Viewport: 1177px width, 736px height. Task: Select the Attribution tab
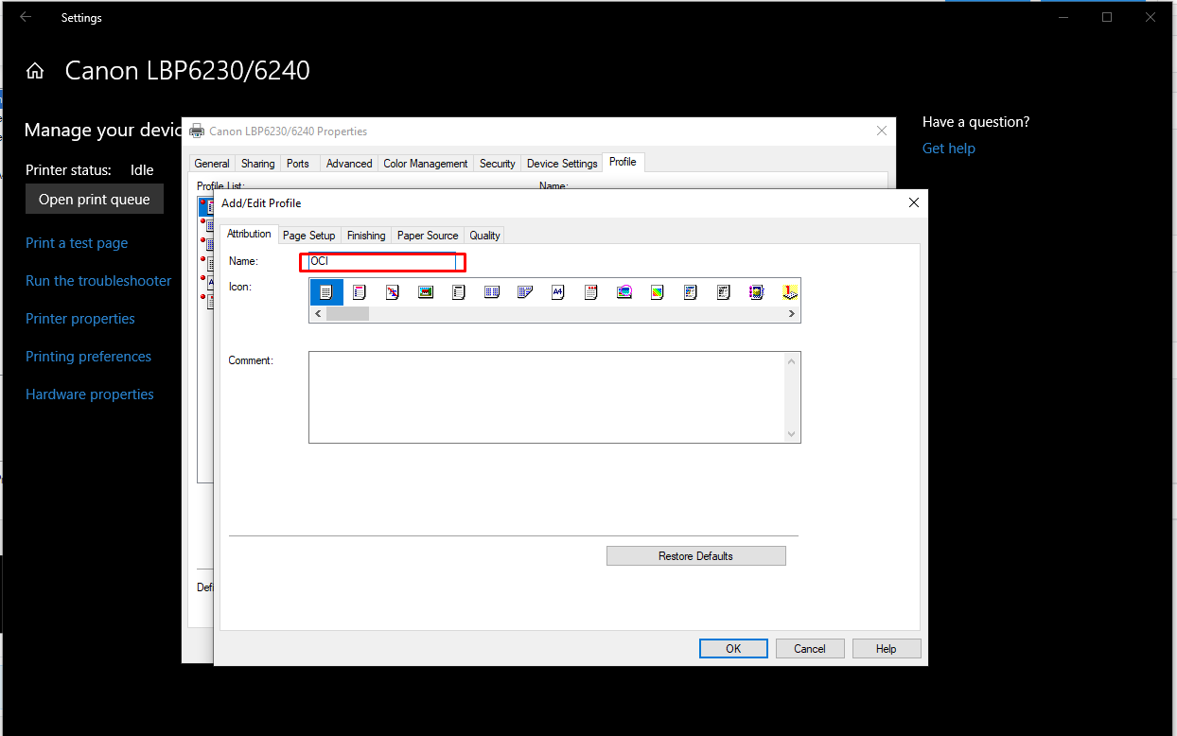pyautogui.click(x=249, y=234)
